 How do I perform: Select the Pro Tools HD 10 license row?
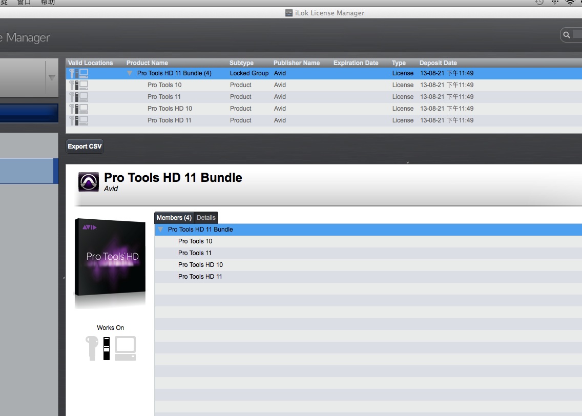[324, 109]
